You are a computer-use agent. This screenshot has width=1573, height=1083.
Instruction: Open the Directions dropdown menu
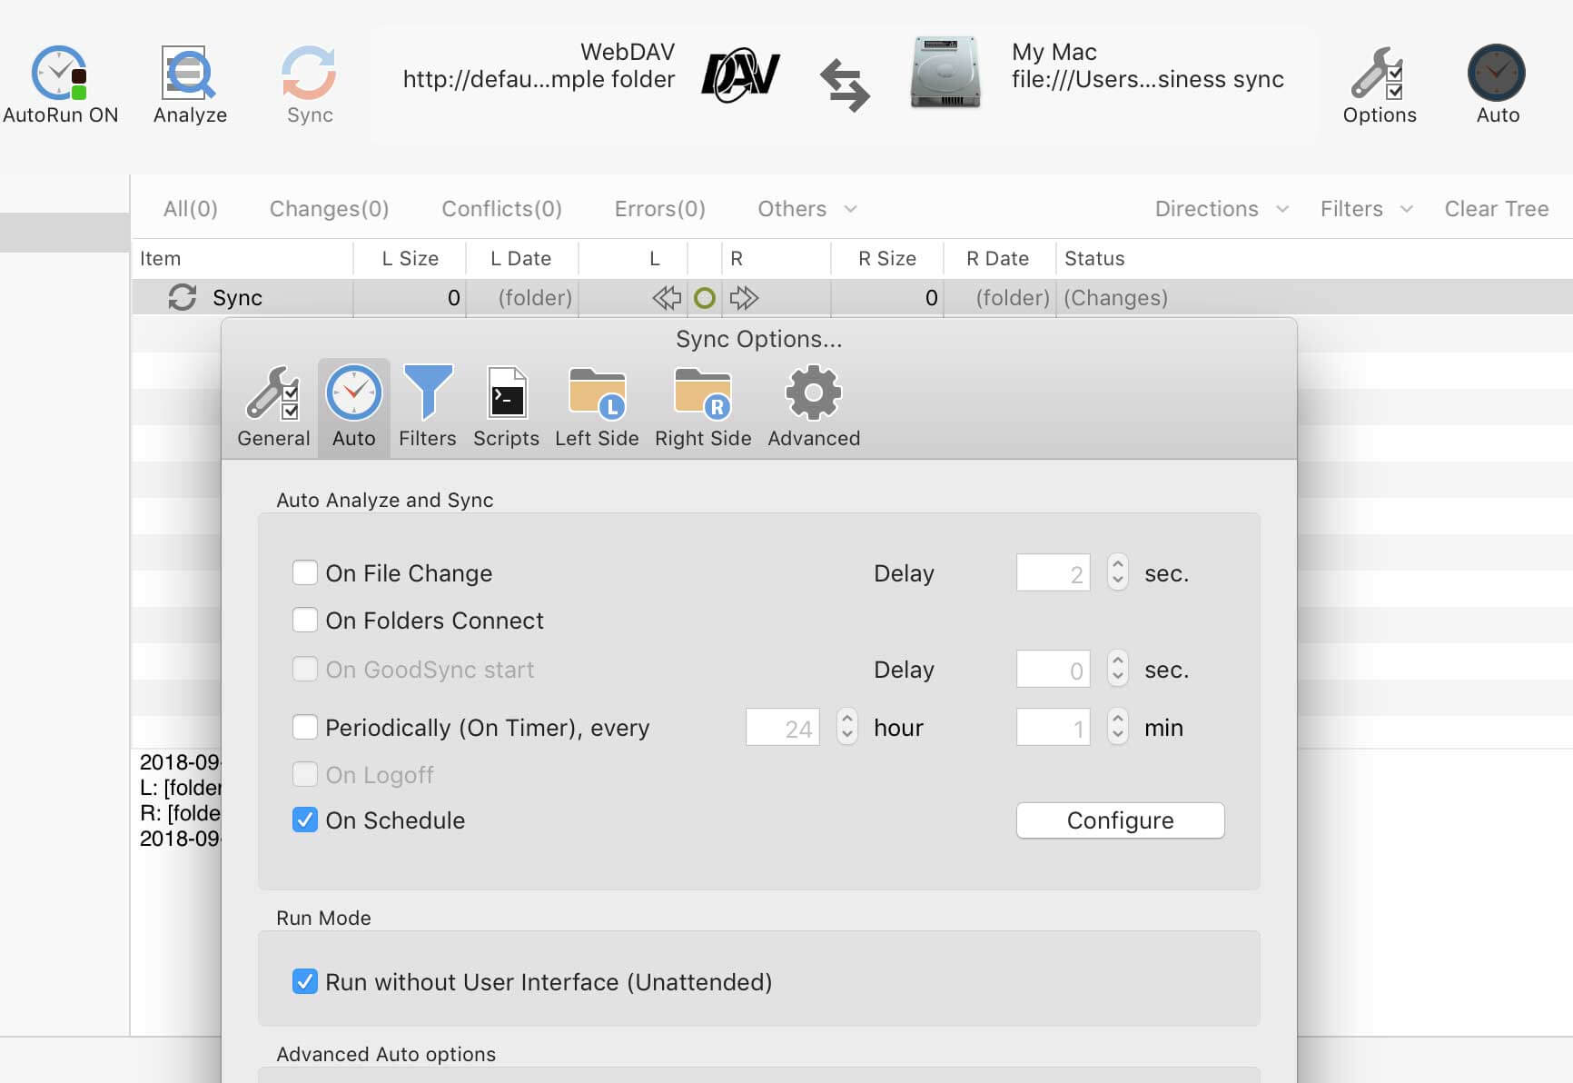click(x=1221, y=209)
